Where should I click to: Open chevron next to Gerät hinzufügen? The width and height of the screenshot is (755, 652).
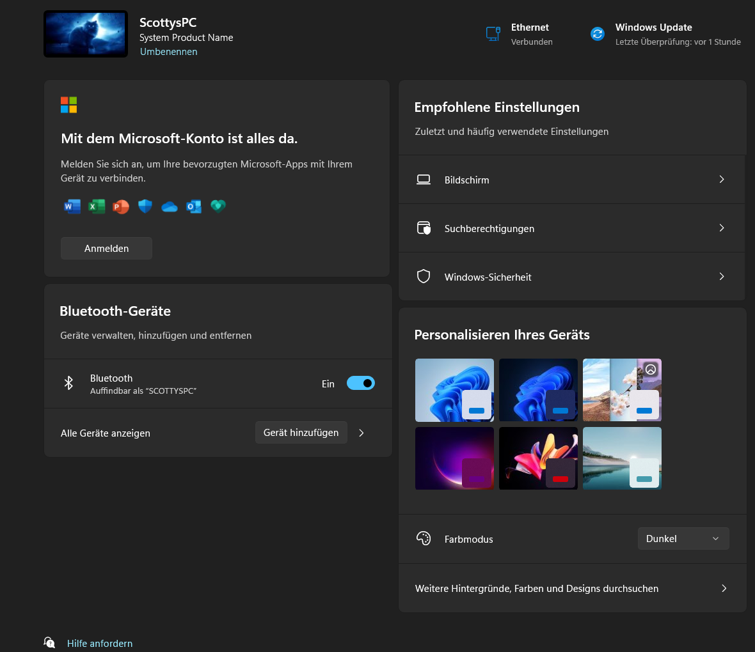pos(362,433)
